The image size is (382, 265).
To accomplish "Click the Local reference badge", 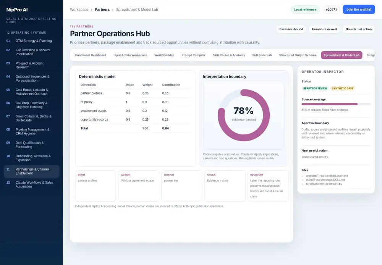I will click(x=305, y=10).
